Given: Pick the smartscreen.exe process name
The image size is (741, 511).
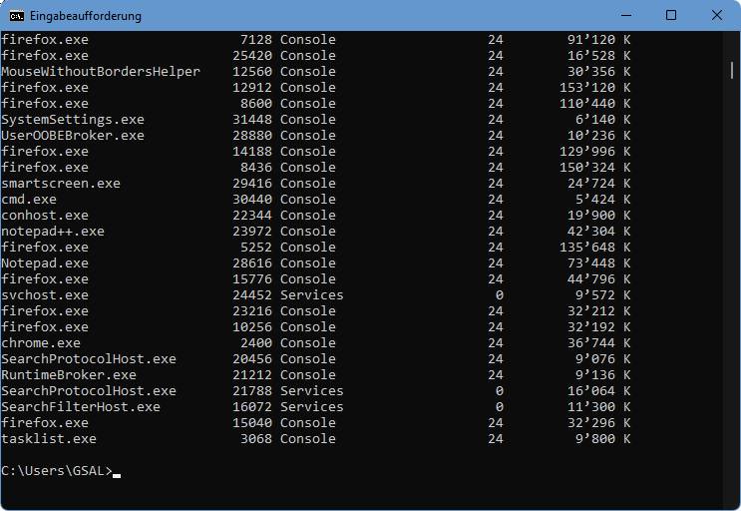Looking at the screenshot, I should [x=61, y=184].
